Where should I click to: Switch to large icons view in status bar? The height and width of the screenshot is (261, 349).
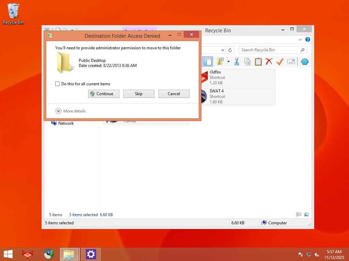pos(306,214)
